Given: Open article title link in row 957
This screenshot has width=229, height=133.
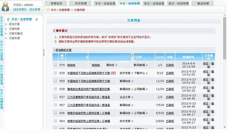Looking at the screenshot, I should click(89, 105).
